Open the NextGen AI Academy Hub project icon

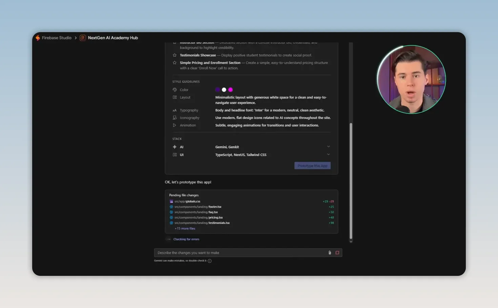83,38
